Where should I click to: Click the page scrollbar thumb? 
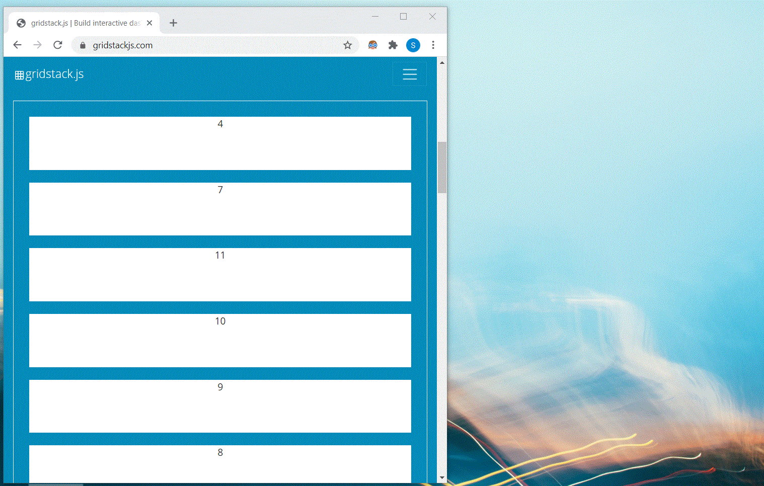point(442,168)
